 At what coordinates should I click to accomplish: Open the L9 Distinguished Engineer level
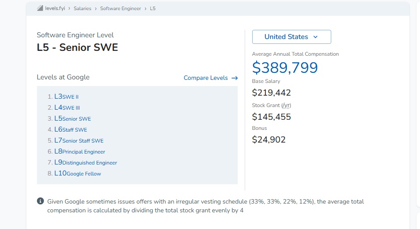[x=86, y=162]
